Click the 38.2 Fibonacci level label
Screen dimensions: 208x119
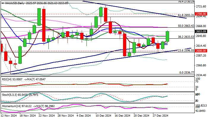pos(183,37)
